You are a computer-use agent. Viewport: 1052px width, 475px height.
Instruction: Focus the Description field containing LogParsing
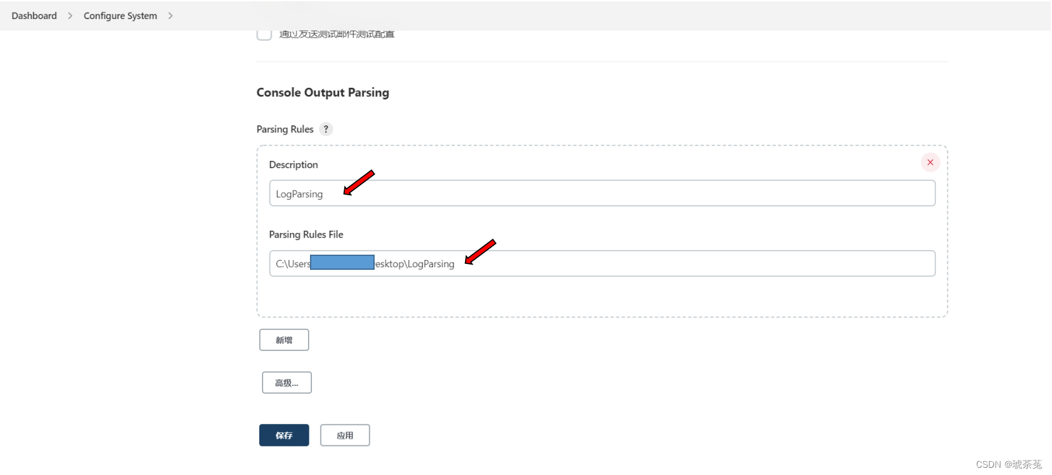click(602, 193)
